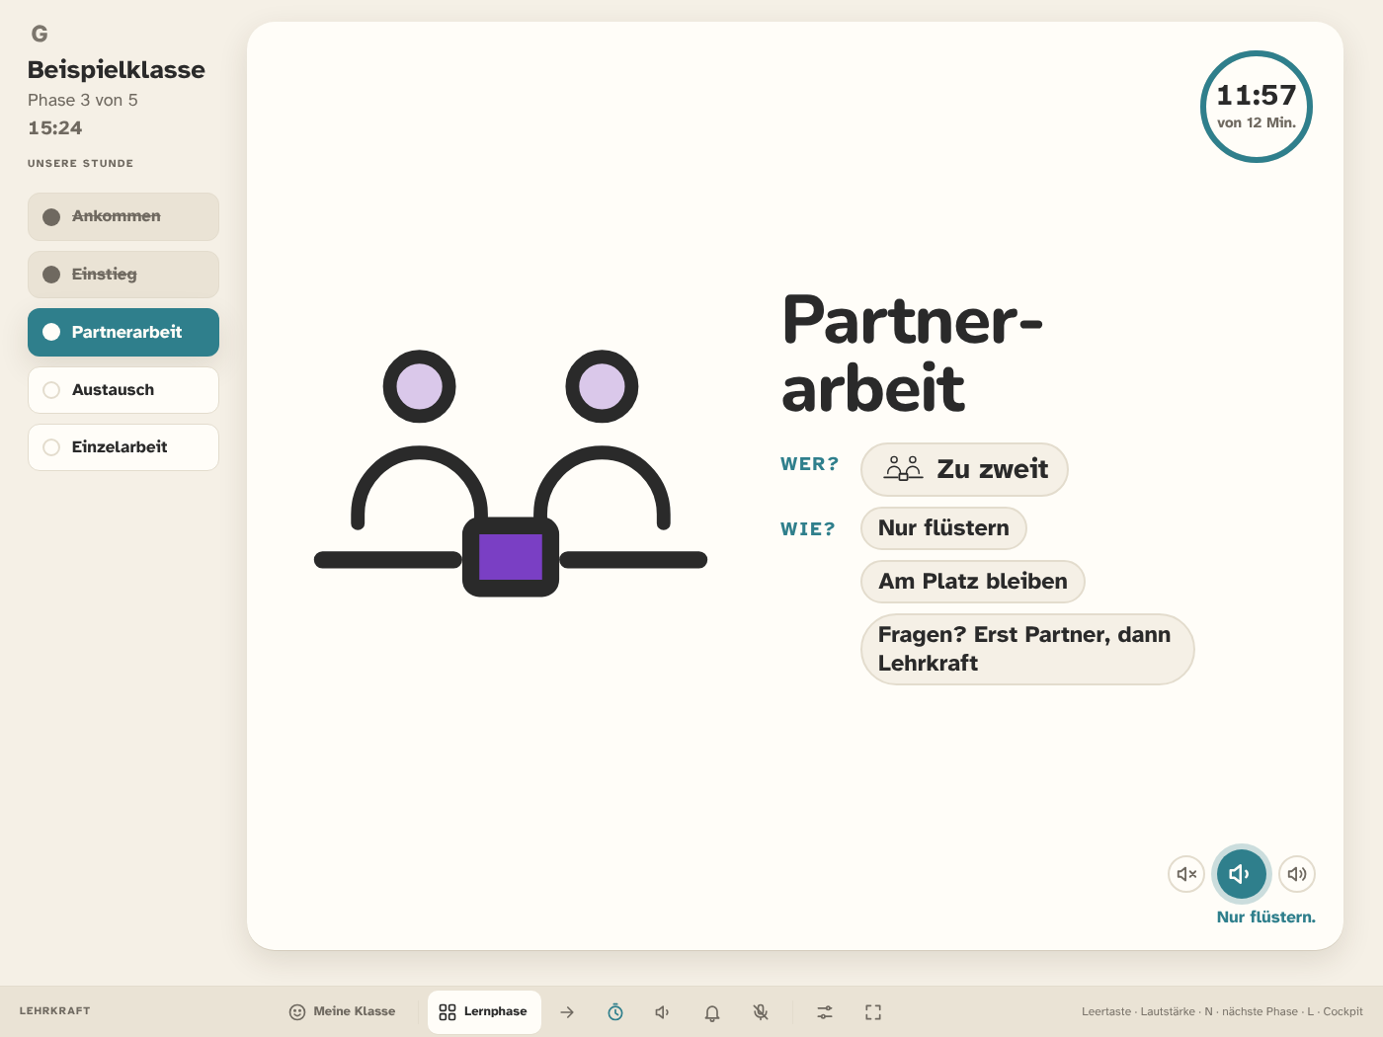Screen dimensions: 1383x1037
Task: Select the Austausch phase
Action: click(123, 390)
